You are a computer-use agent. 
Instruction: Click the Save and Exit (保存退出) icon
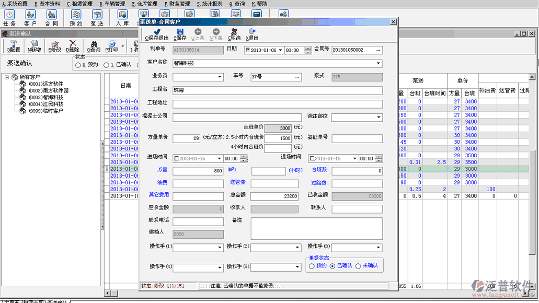(x=157, y=32)
